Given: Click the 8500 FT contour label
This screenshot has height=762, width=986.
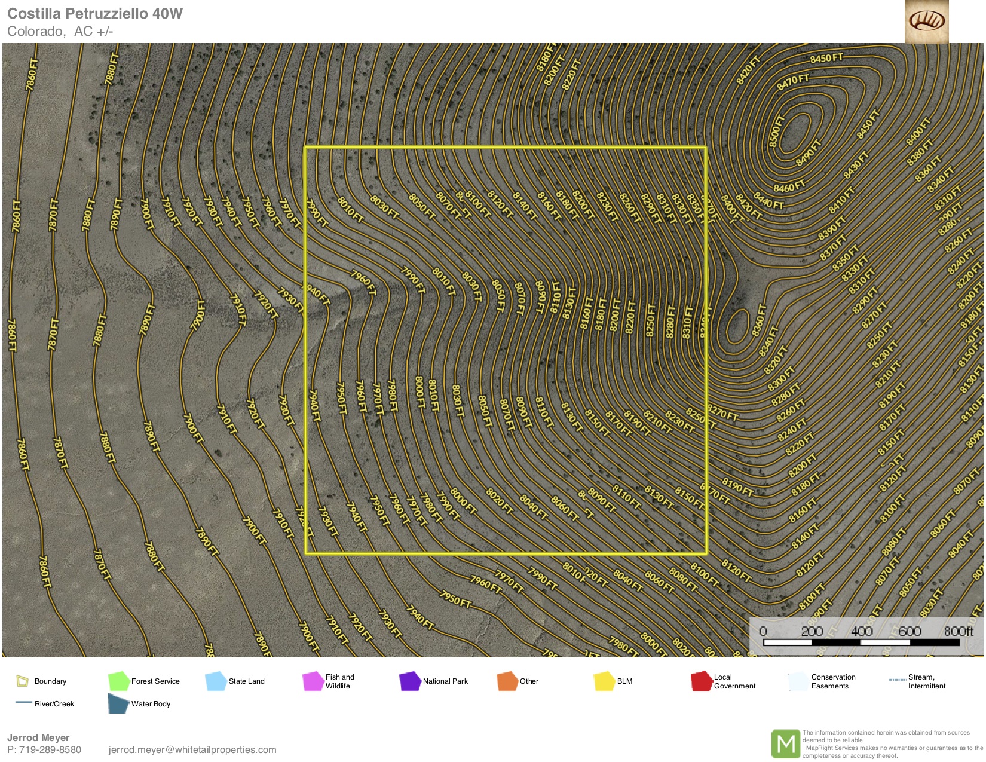Looking at the screenshot, I should pyautogui.click(x=775, y=131).
